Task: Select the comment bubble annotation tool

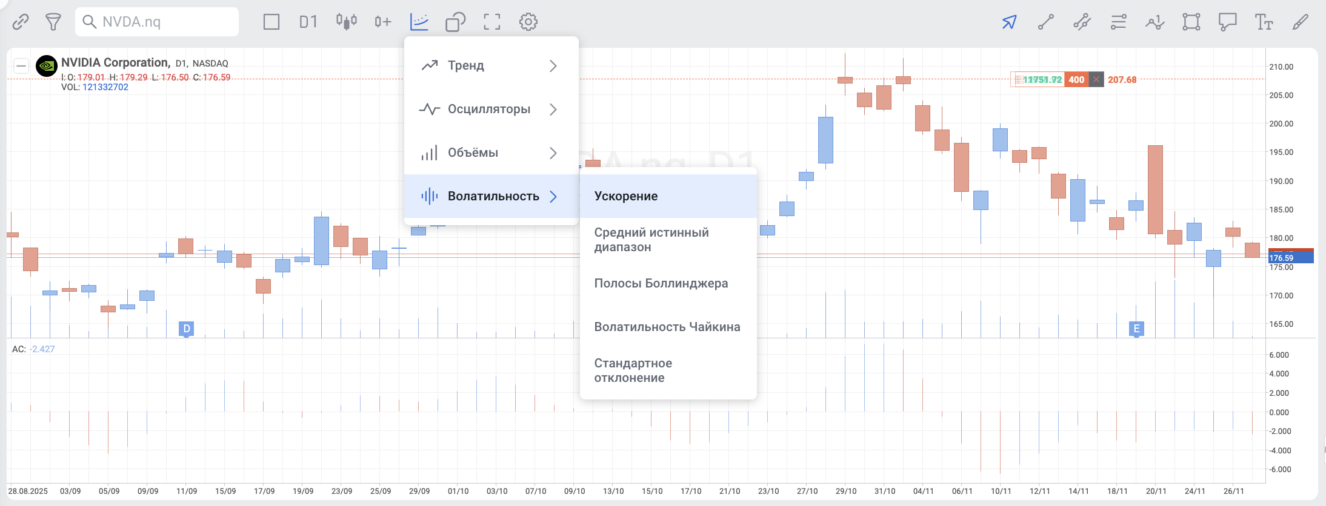Action: (x=1228, y=22)
